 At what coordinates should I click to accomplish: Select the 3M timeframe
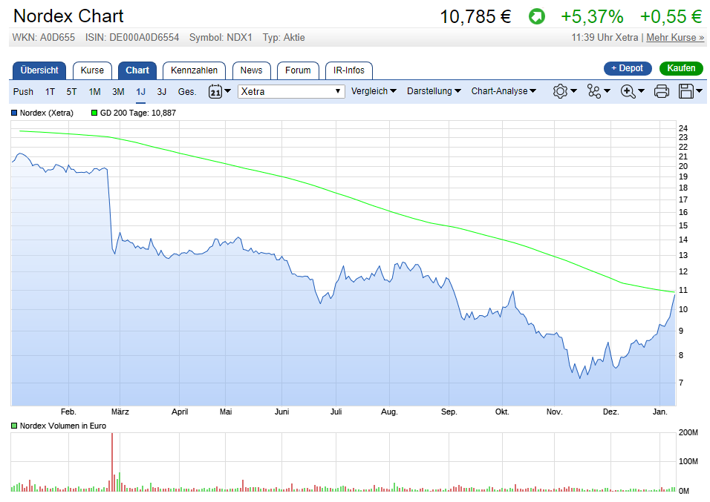pyautogui.click(x=118, y=92)
